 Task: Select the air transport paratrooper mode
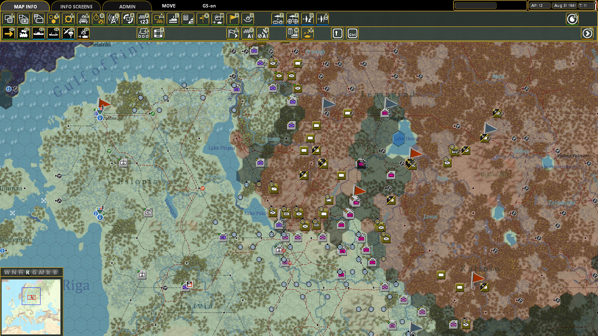click(68, 34)
